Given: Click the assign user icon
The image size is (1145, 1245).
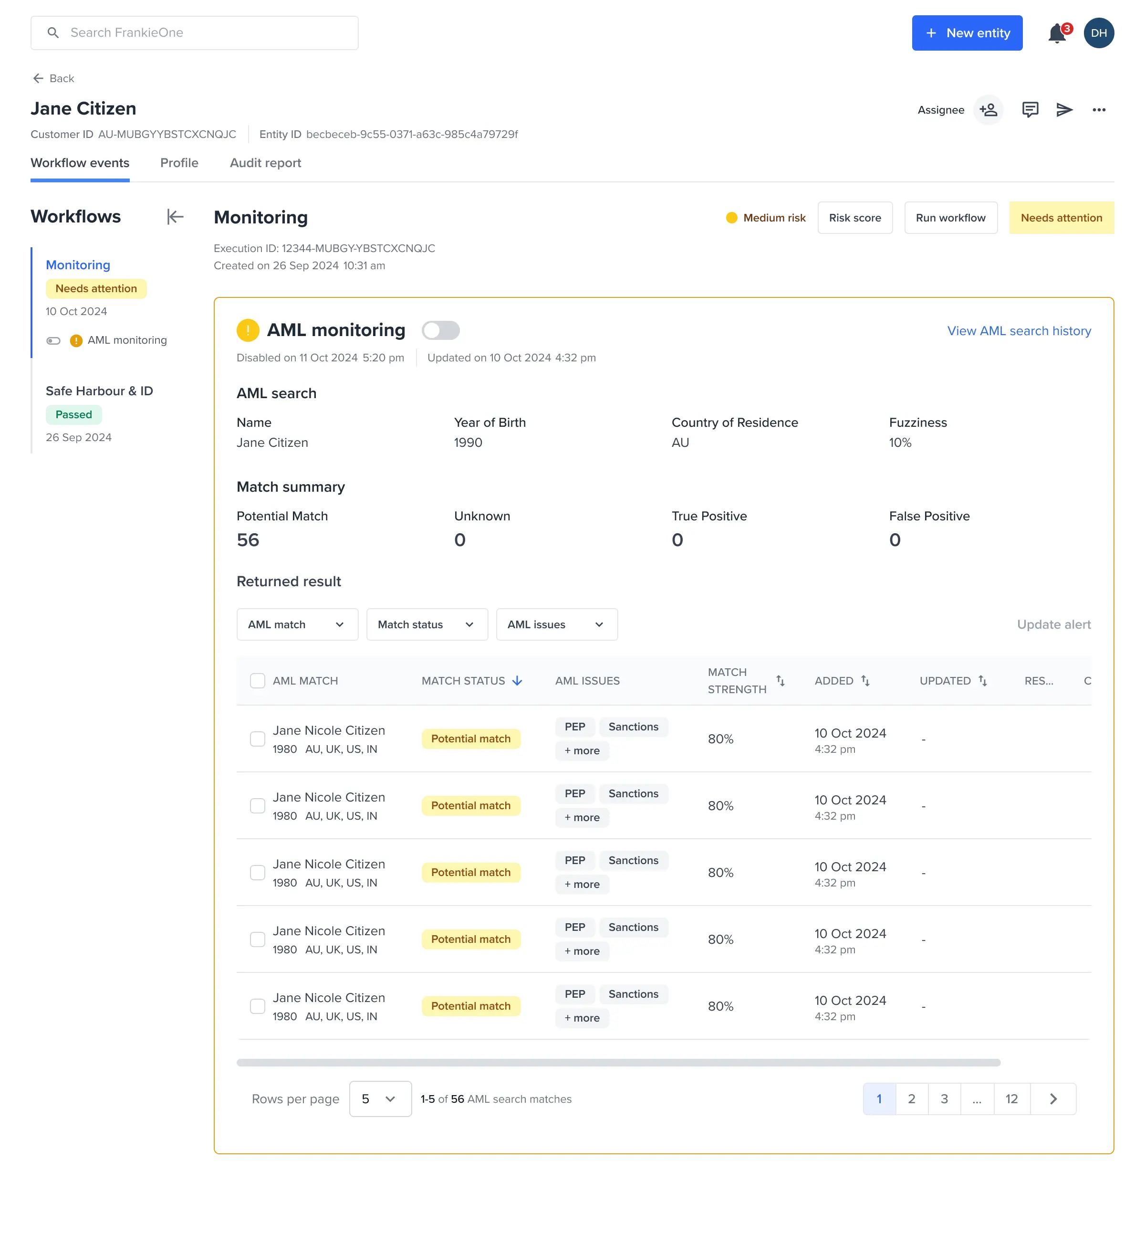Looking at the screenshot, I should [988, 110].
